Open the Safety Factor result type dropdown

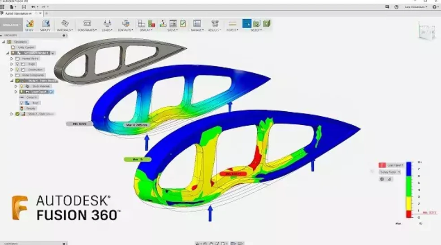390,172
